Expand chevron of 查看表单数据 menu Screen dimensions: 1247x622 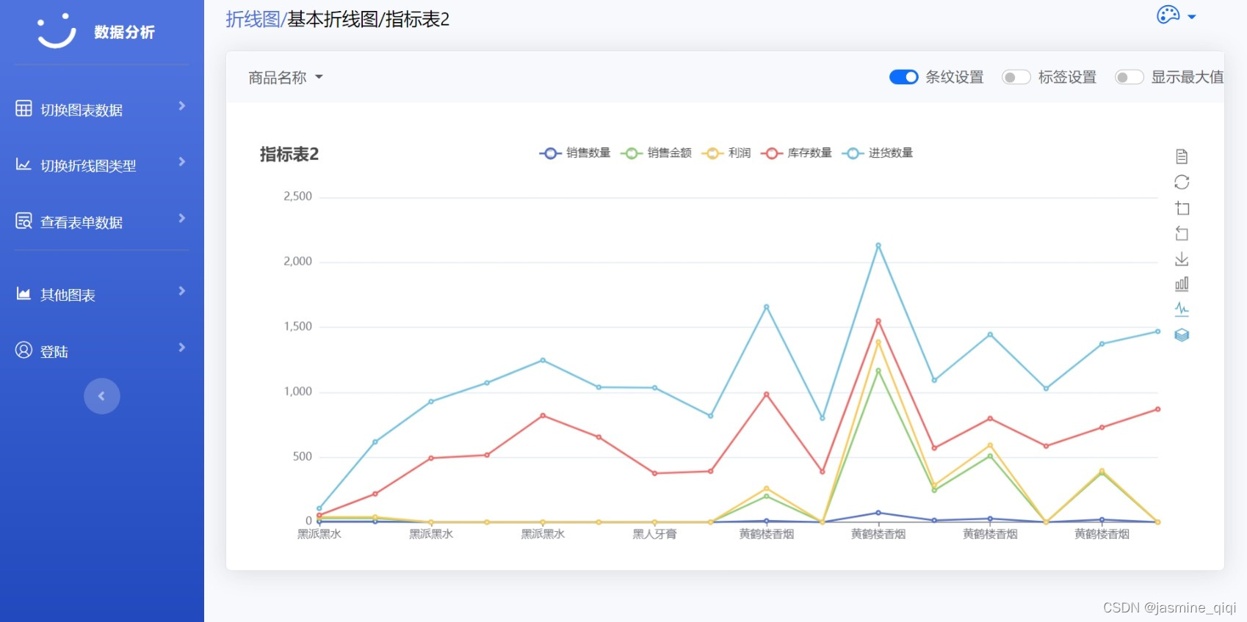click(182, 218)
